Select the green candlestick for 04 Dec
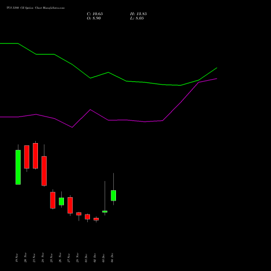The image size is (271, 271). [x=113, y=196]
